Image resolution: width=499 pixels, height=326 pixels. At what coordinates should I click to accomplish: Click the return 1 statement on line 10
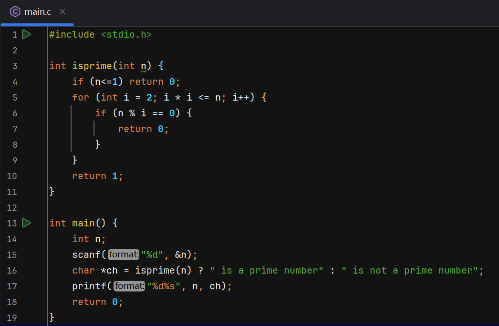(x=97, y=175)
